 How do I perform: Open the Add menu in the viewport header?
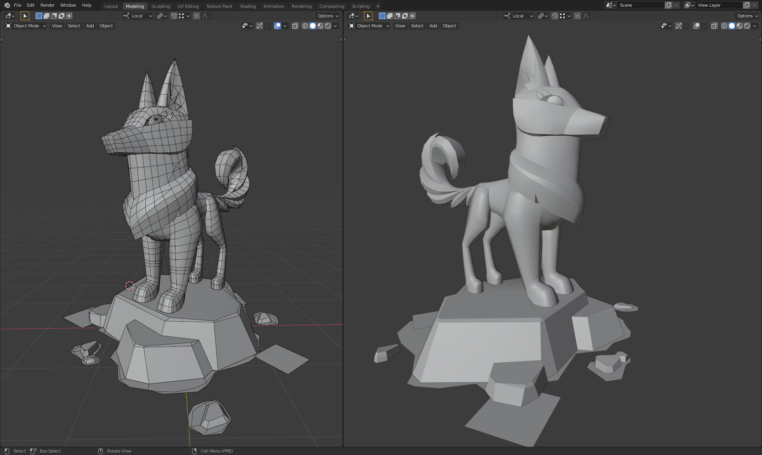90,26
